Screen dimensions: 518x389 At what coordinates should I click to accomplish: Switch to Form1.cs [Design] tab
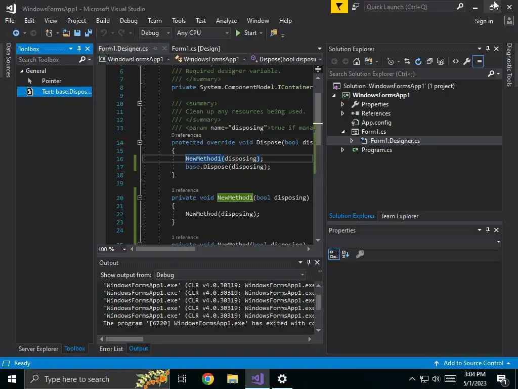point(196,49)
